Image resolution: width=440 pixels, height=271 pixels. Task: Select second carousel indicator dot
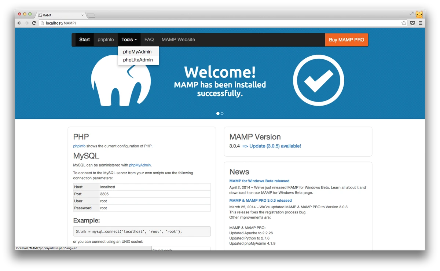(x=222, y=114)
